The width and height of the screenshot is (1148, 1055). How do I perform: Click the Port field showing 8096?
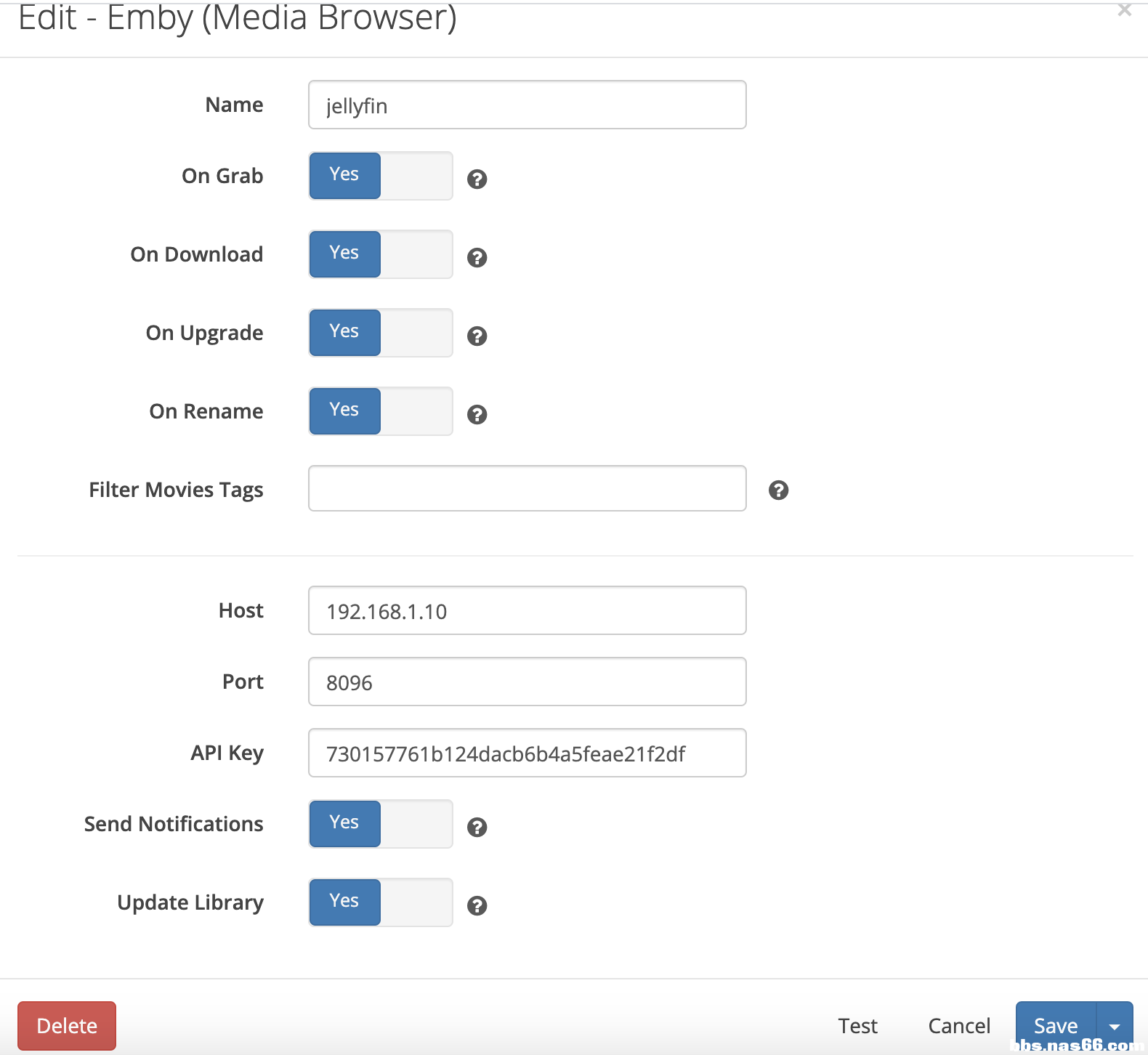(x=527, y=682)
